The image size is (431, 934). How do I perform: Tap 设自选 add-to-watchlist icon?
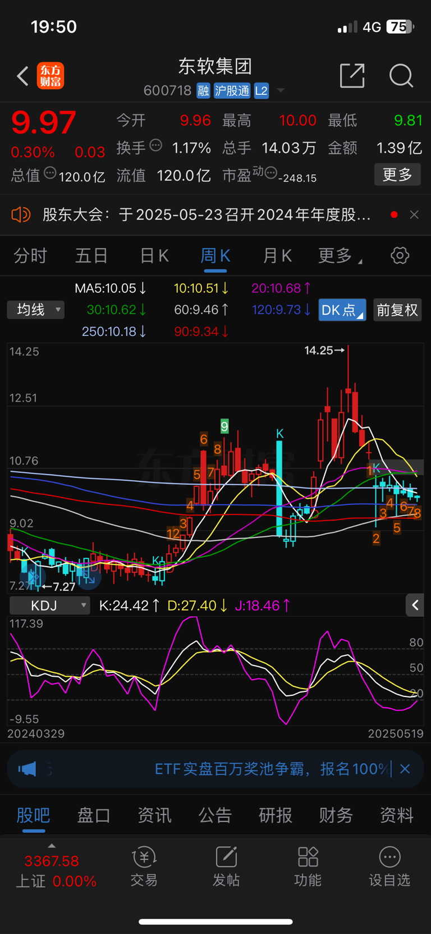click(389, 867)
